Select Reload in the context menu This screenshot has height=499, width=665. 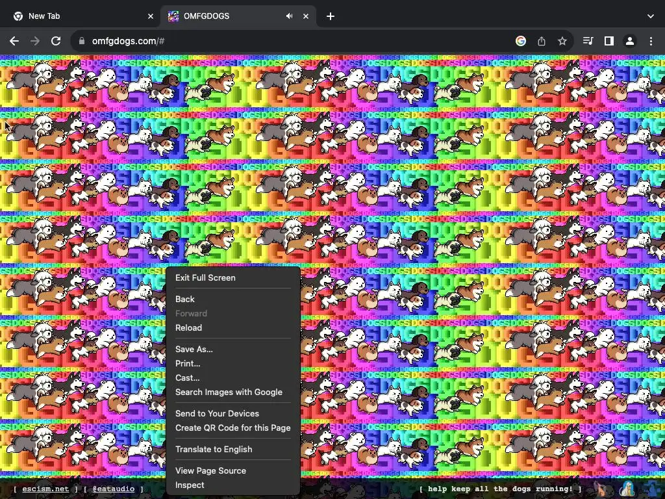(x=233, y=327)
